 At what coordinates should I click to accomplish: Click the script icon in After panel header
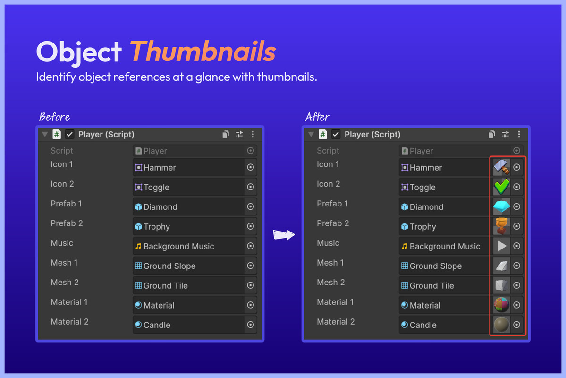(x=323, y=135)
